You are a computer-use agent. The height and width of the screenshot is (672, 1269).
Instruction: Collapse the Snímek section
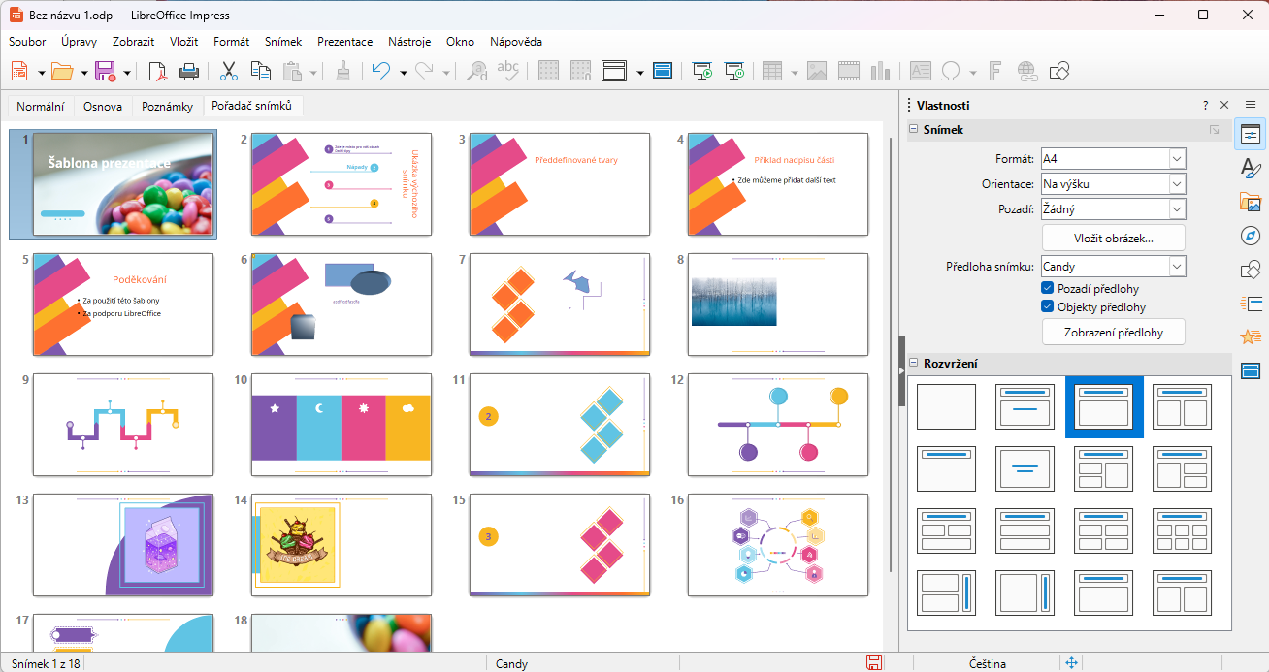(914, 129)
